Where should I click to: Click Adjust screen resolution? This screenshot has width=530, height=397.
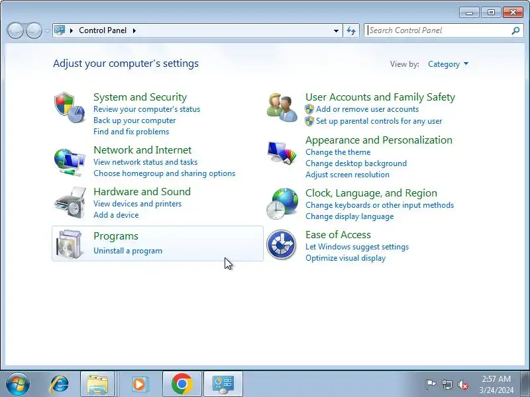(347, 175)
